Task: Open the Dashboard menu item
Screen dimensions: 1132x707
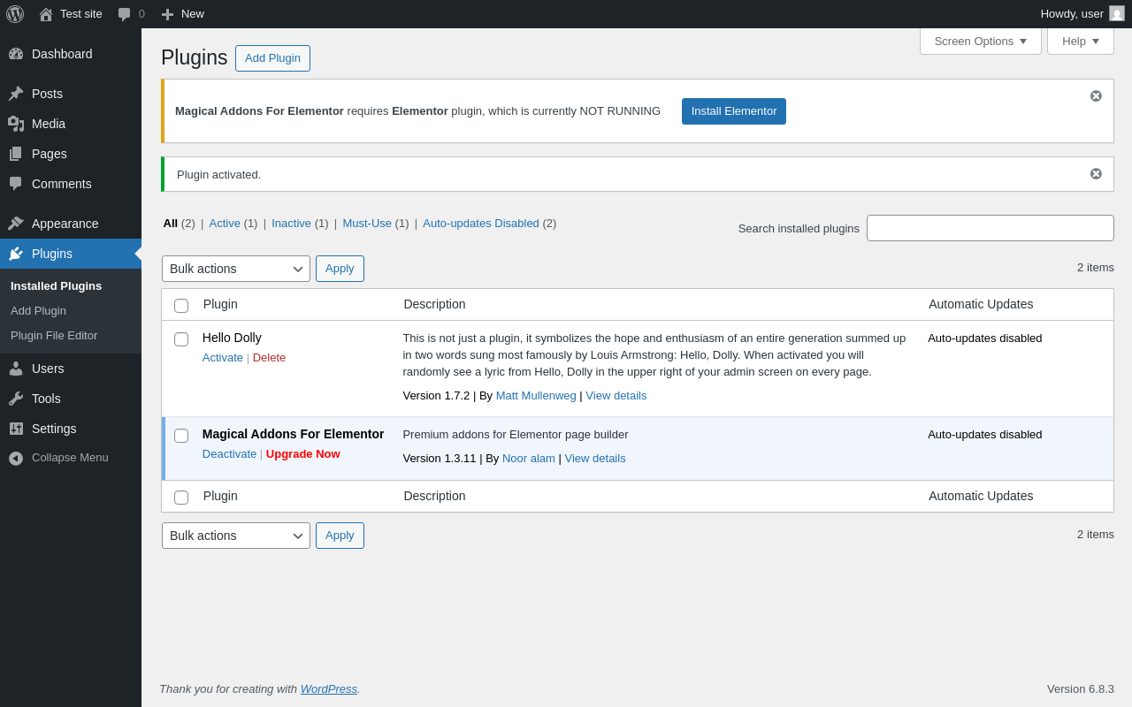Action: click(71, 54)
